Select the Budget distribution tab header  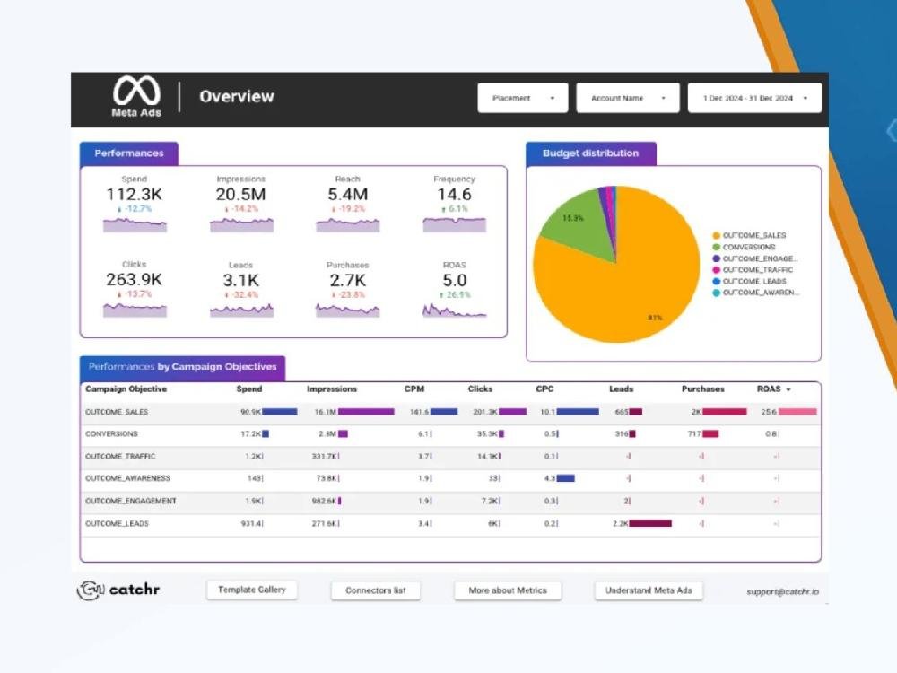coord(590,153)
